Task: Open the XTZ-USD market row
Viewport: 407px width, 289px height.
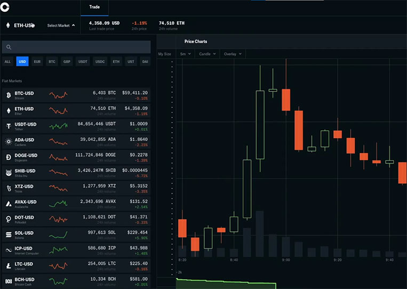Action: 76,189
